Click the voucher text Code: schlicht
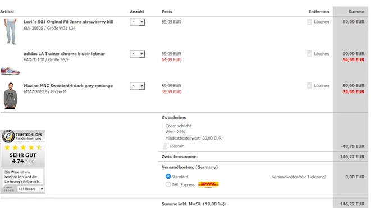The height and width of the screenshot is (208, 371). point(178,126)
